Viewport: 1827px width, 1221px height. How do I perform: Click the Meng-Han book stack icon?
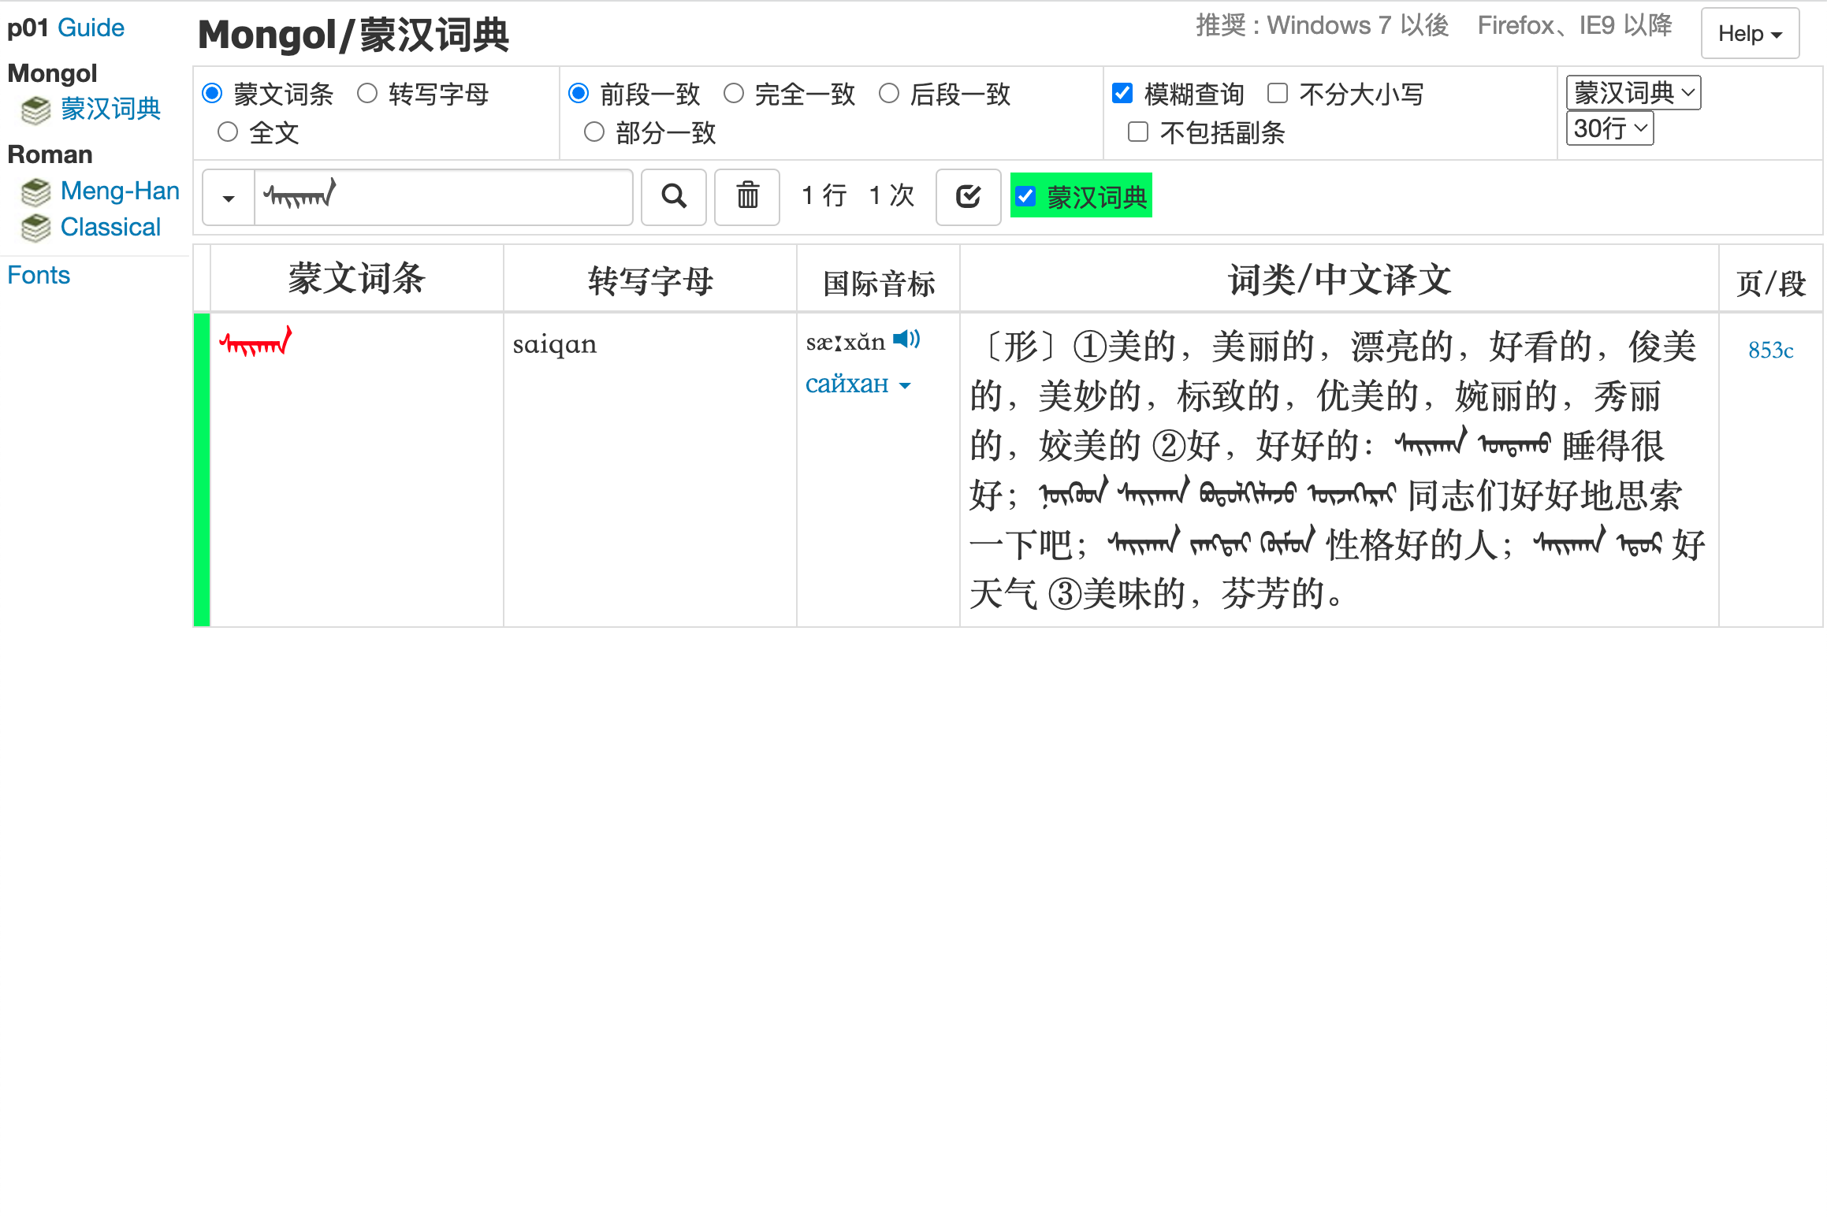point(35,191)
